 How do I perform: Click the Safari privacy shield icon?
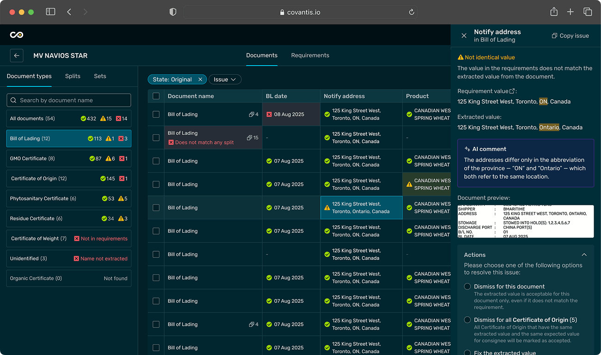click(172, 12)
